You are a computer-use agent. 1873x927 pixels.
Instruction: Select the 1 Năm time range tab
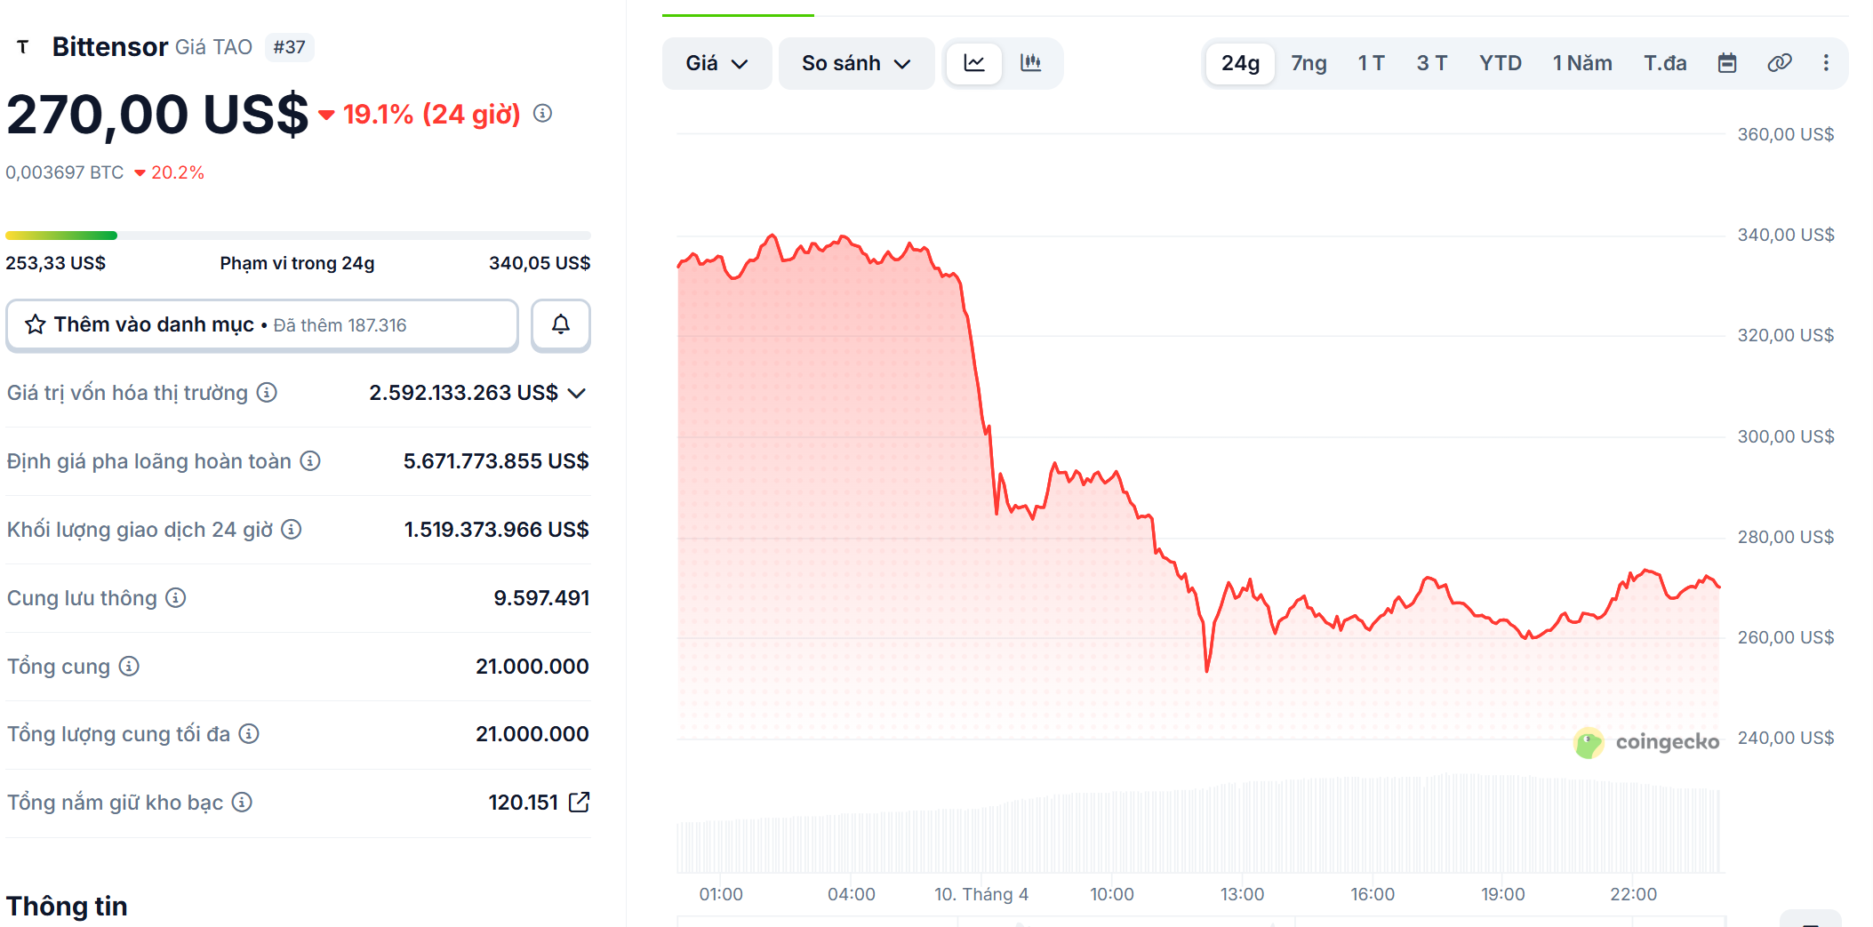click(x=1581, y=63)
